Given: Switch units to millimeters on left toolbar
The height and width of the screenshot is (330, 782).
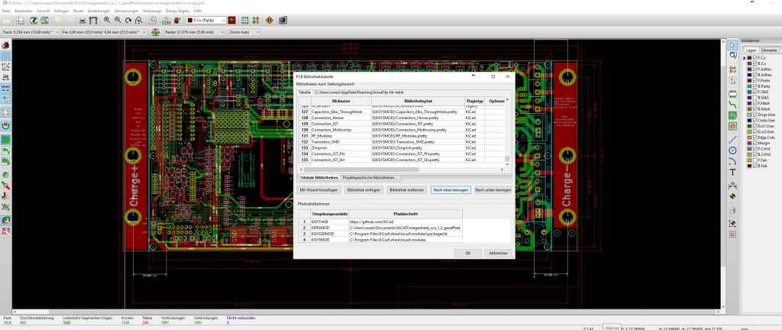Looking at the screenshot, I should 6,88.
